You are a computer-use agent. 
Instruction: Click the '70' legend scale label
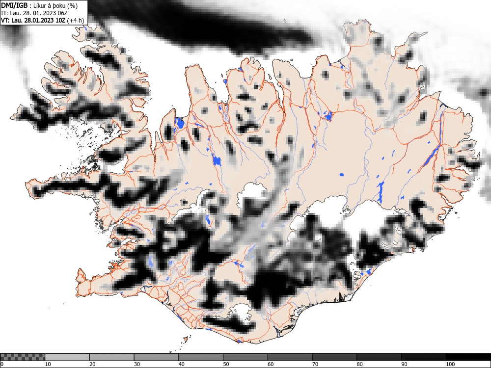(315, 364)
